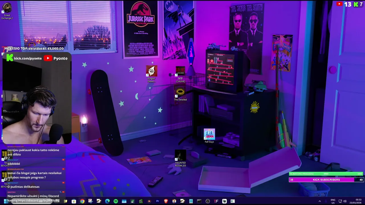Select the Fall Guys desktop icon
Screen dimensions: 365x205
pos(209,136)
